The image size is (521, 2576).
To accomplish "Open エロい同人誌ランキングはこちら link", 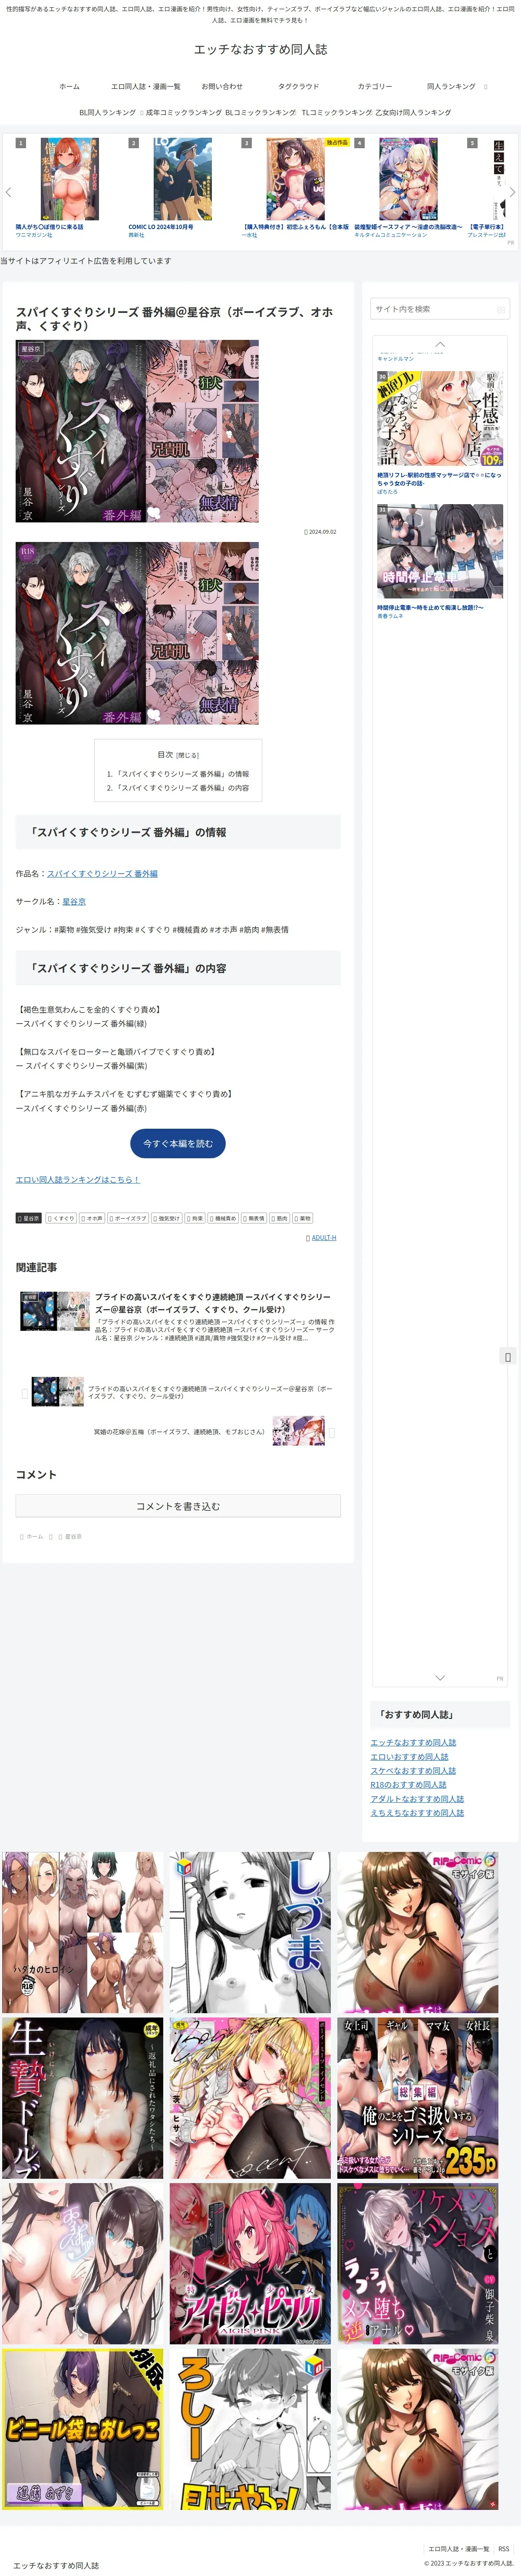I will click(x=78, y=1179).
